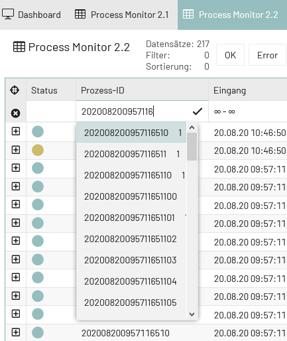Click the Dashboard monitor icon
287x341 pixels.
pyautogui.click(x=8, y=14)
